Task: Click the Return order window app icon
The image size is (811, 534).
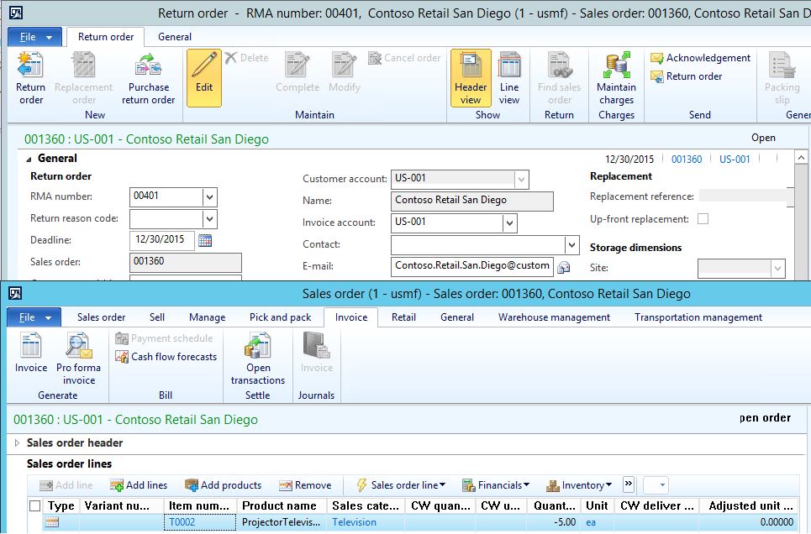Action: [15, 13]
